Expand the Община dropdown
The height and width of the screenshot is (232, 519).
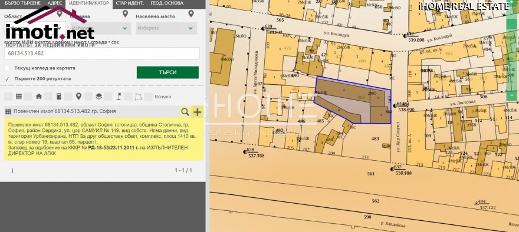pyautogui.click(x=101, y=28)
